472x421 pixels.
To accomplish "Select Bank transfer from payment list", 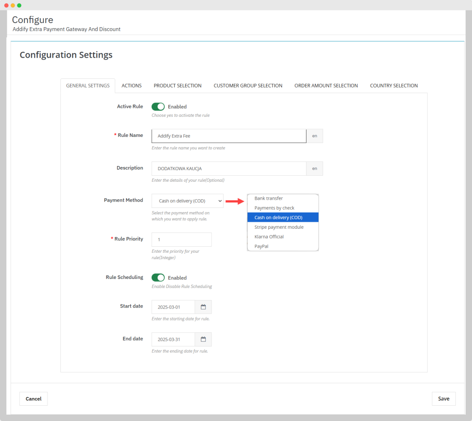I will tap(269, 198).
